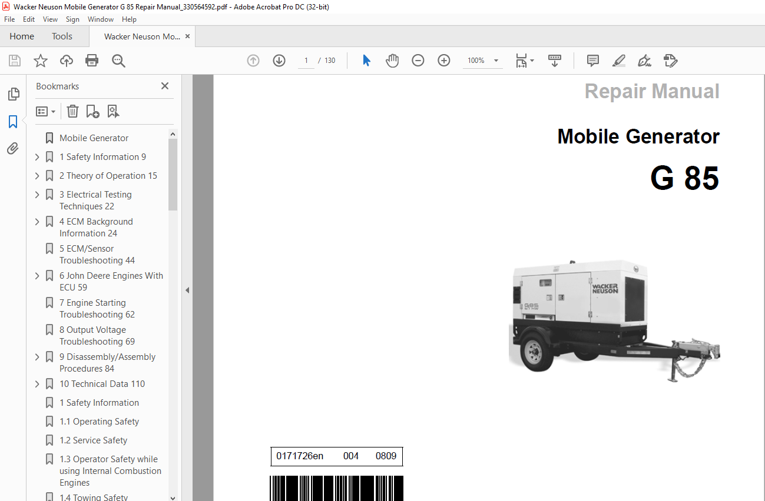This screenshot has width=765, height=501.
Task: Open the zoom level dropdown
Action: [x=496, y=61]
